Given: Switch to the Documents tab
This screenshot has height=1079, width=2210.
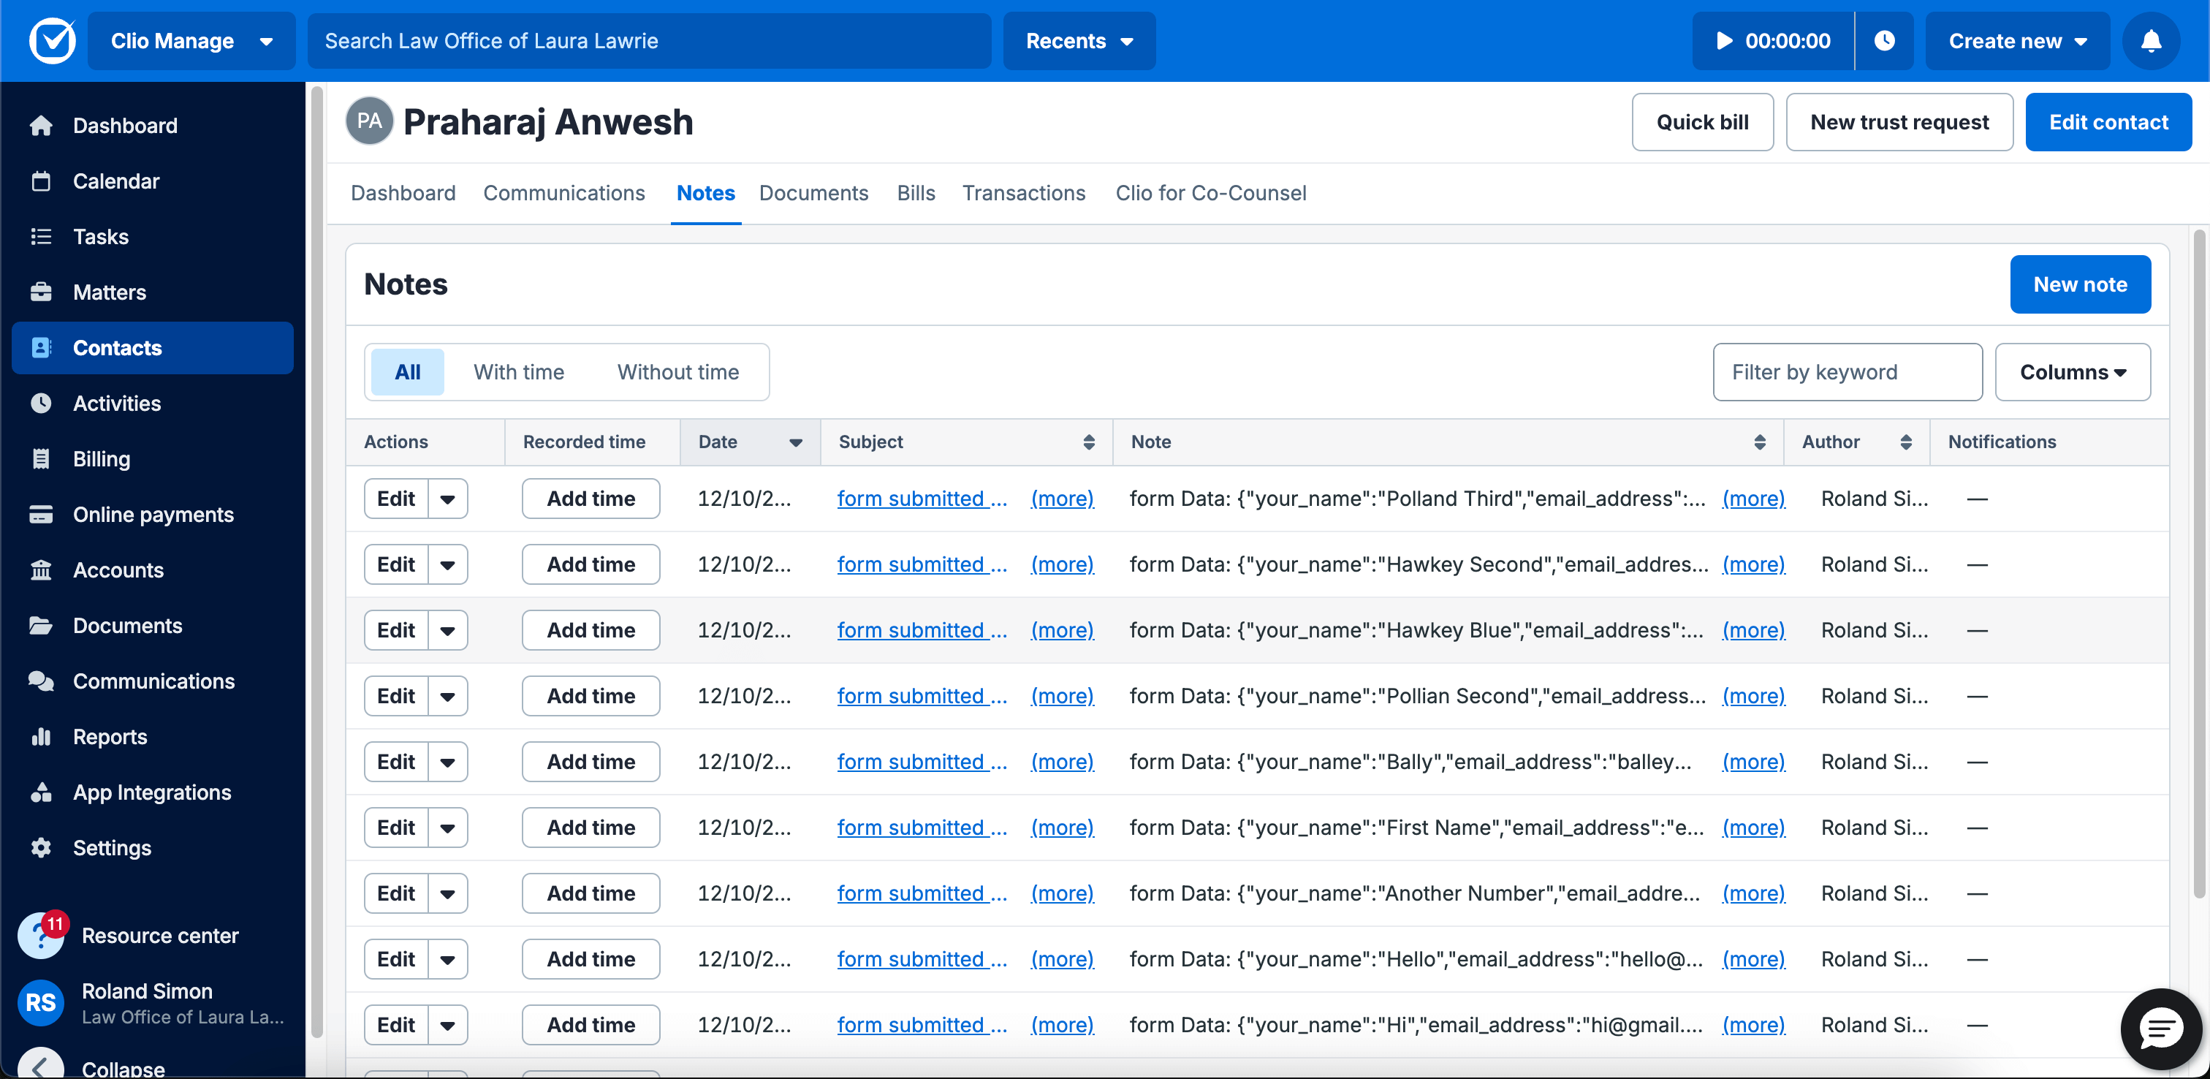Looking at the screenshot, I should [x=813, y=193].
